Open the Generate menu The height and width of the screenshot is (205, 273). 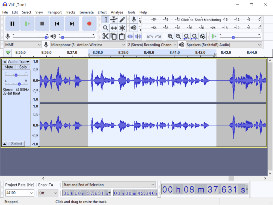click(87, 12)
